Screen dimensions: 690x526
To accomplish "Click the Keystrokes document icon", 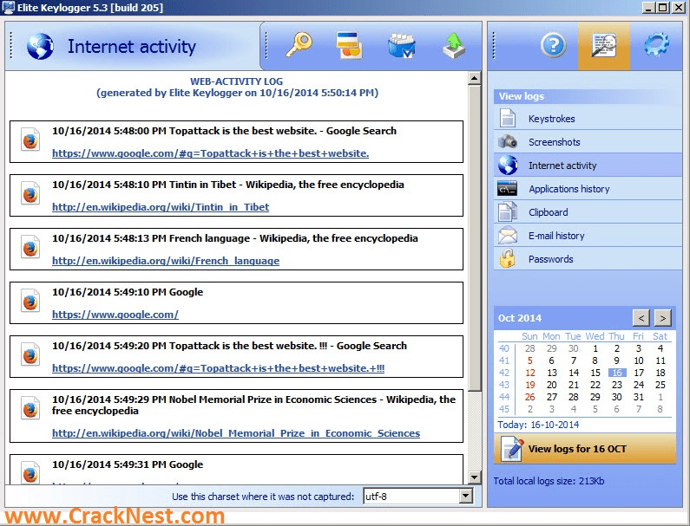I will (508, 118).
